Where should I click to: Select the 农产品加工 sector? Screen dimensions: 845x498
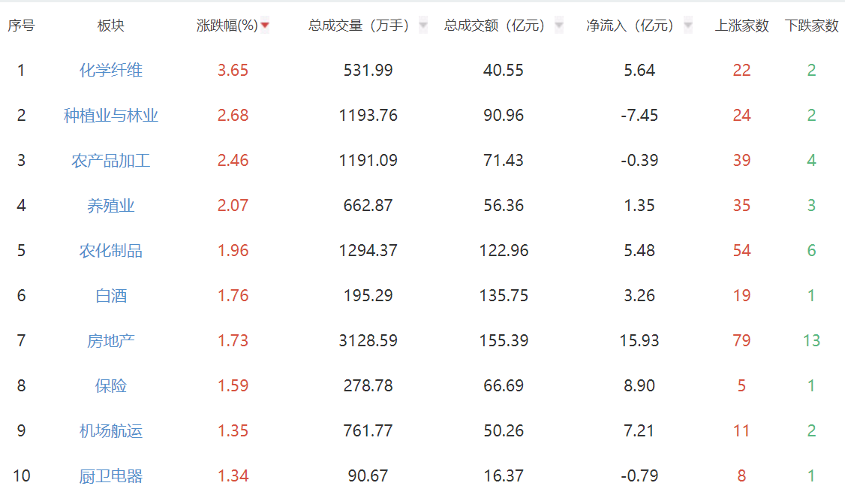click(x=111, y=161)
